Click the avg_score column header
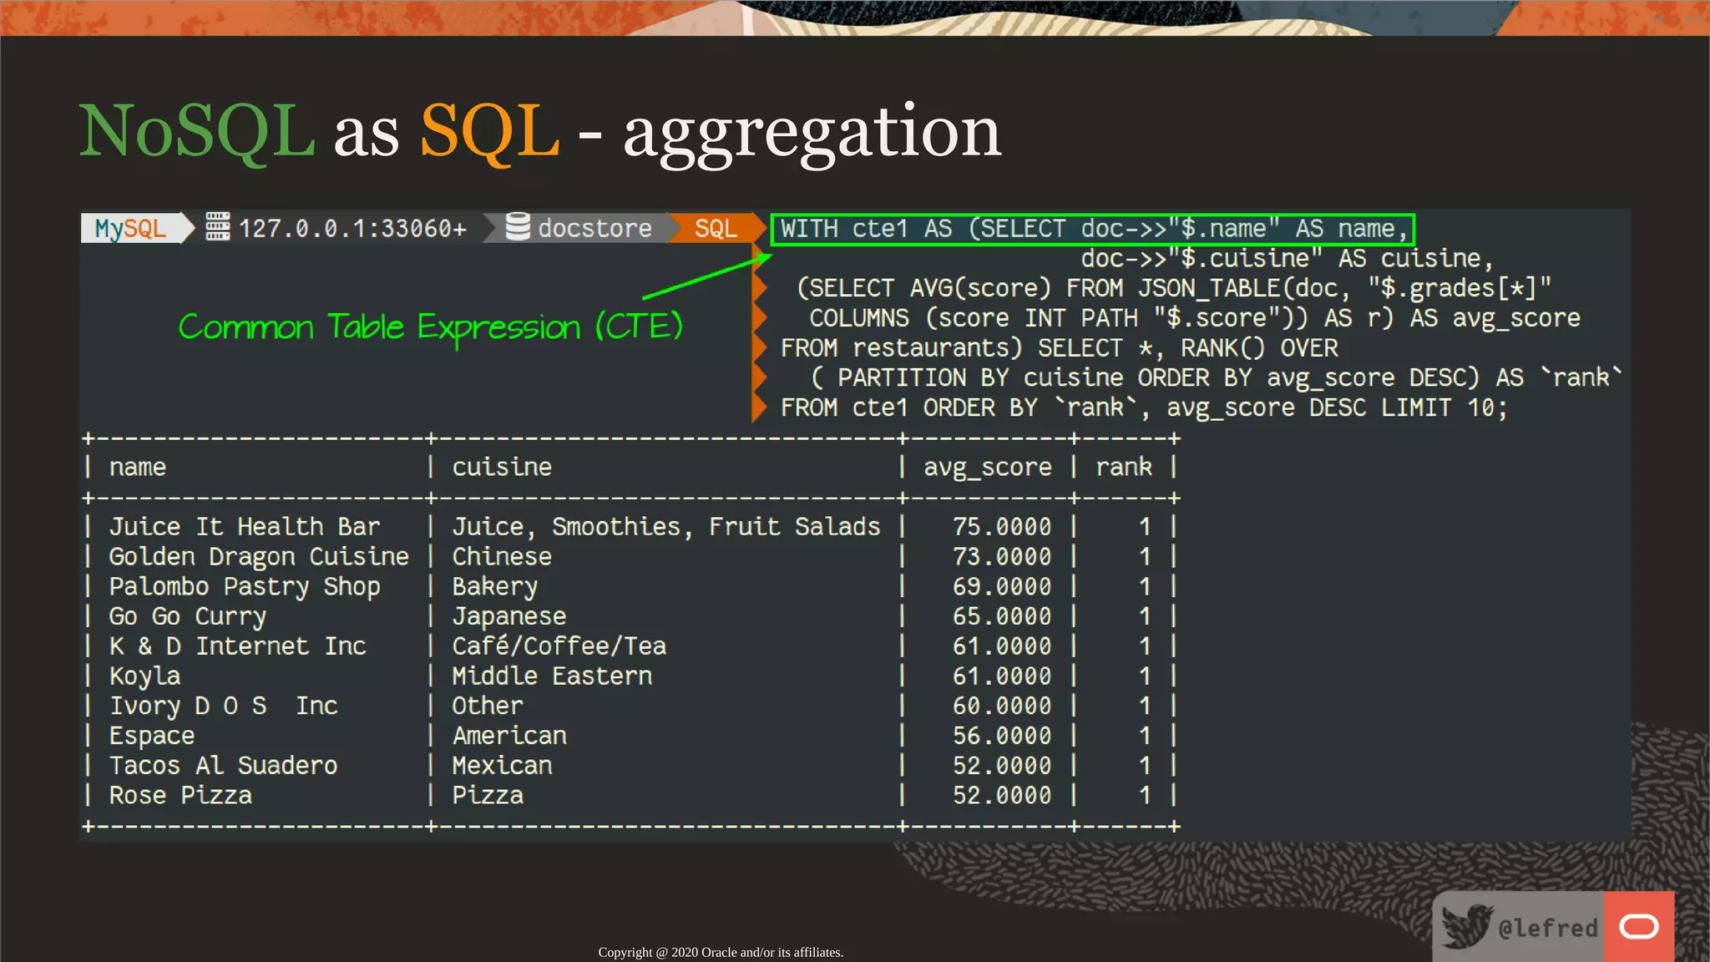This screenshot has height=962, width=1710. click(987, 467)
